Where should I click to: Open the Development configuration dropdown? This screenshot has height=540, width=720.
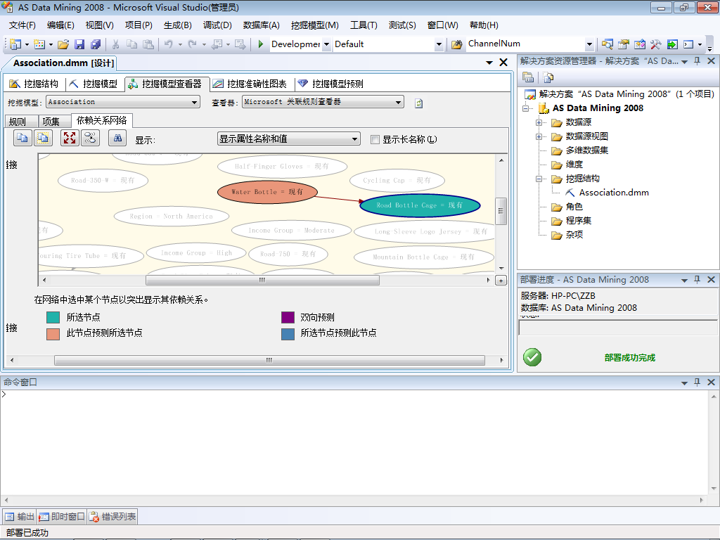tap(326, 44)
